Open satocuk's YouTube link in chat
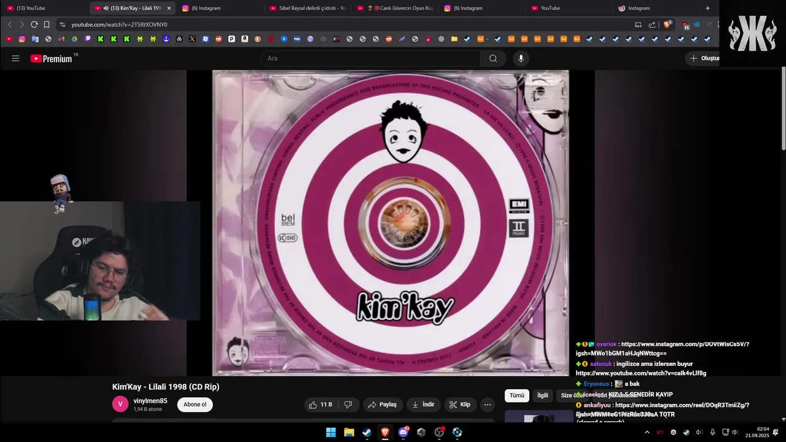 [x=641, y=373]
